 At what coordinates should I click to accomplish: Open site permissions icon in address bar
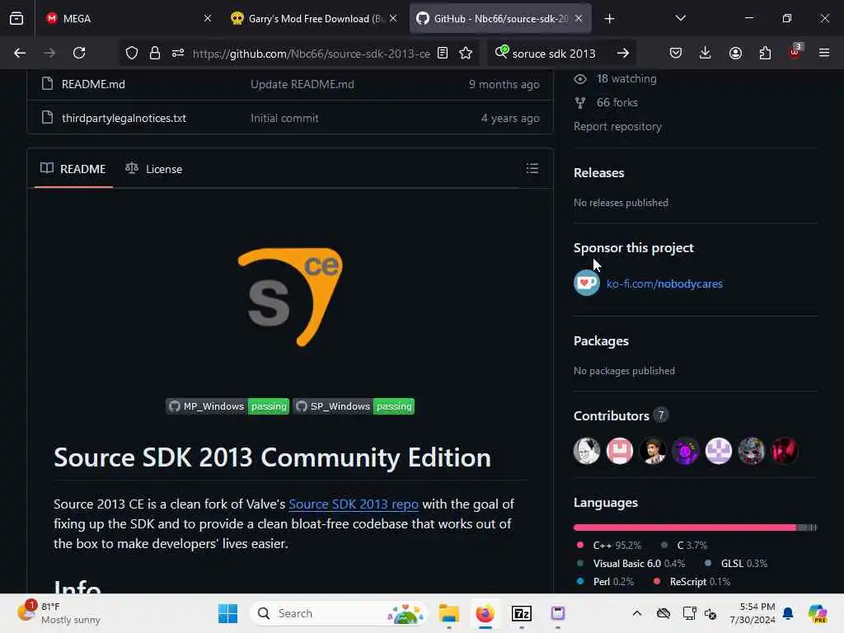[x=178, y=53]
